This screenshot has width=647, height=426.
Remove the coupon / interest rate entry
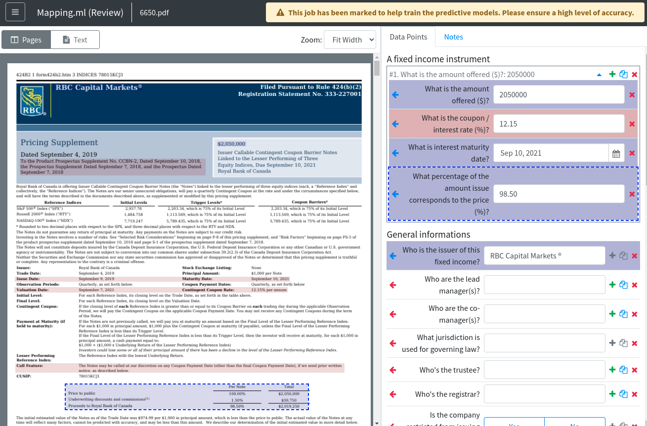click(632, 124)
